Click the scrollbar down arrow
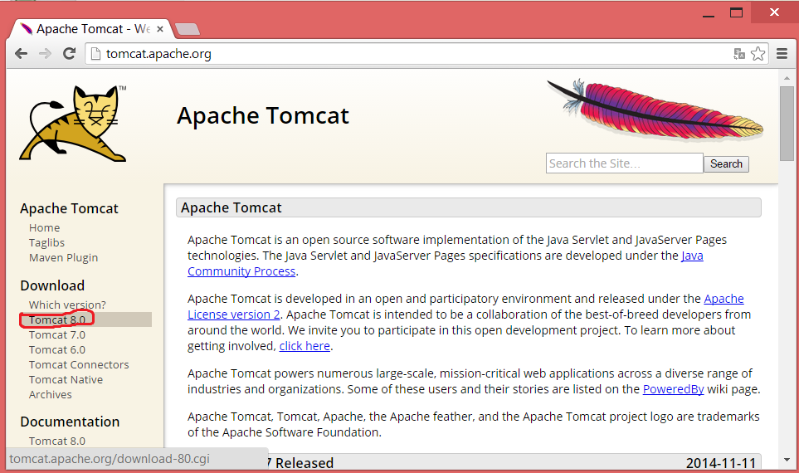The image size is (799, 473). (787, 459)
